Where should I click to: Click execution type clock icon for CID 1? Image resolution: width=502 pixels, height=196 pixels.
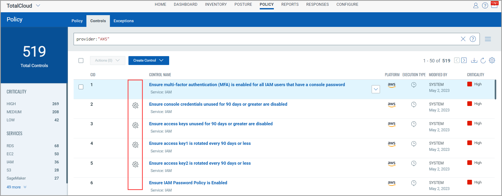(414, 85)
